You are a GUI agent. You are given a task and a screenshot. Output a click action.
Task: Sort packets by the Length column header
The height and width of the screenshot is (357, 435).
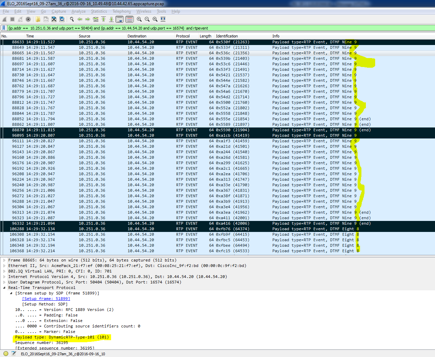[207, 36]
